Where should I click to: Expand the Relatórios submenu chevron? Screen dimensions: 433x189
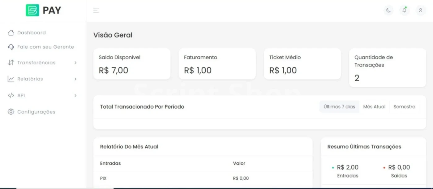click(75, 79)
